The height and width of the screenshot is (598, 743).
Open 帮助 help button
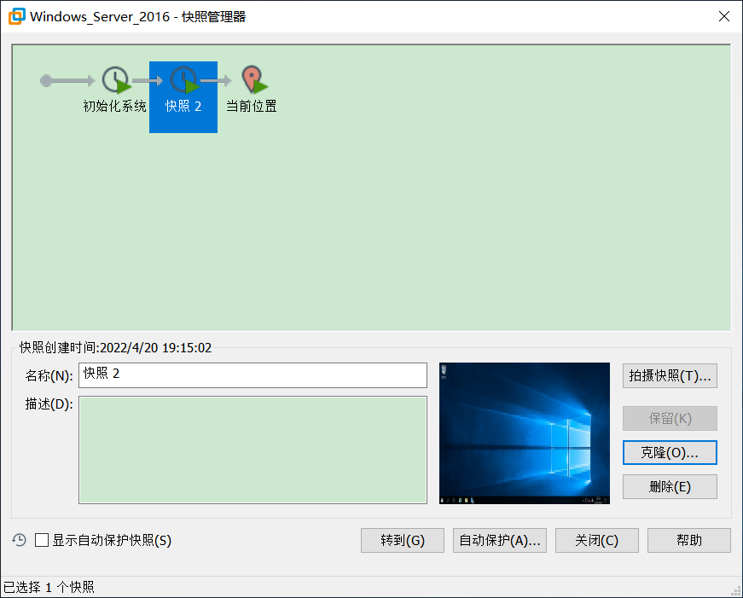tap(689, 540)
